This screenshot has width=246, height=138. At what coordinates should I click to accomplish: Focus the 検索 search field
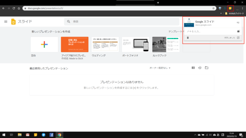point(122,22)
